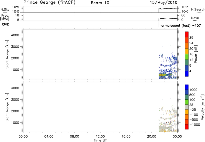Screen dimensions: 205x142
Task: Click the 2000 tick on power panel
Action: [x=15, y=58]
